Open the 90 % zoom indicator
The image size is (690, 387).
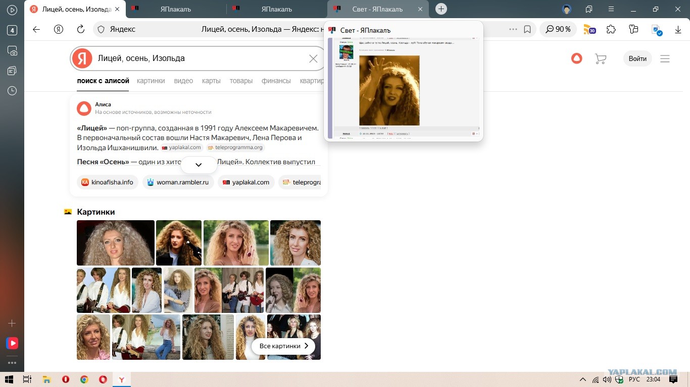[558, 29]
